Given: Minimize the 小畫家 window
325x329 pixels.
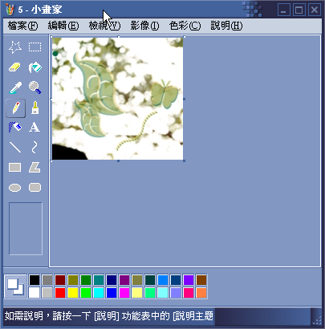Looking at the screenshot, I should pyautogui.click(x=284, y=10).
